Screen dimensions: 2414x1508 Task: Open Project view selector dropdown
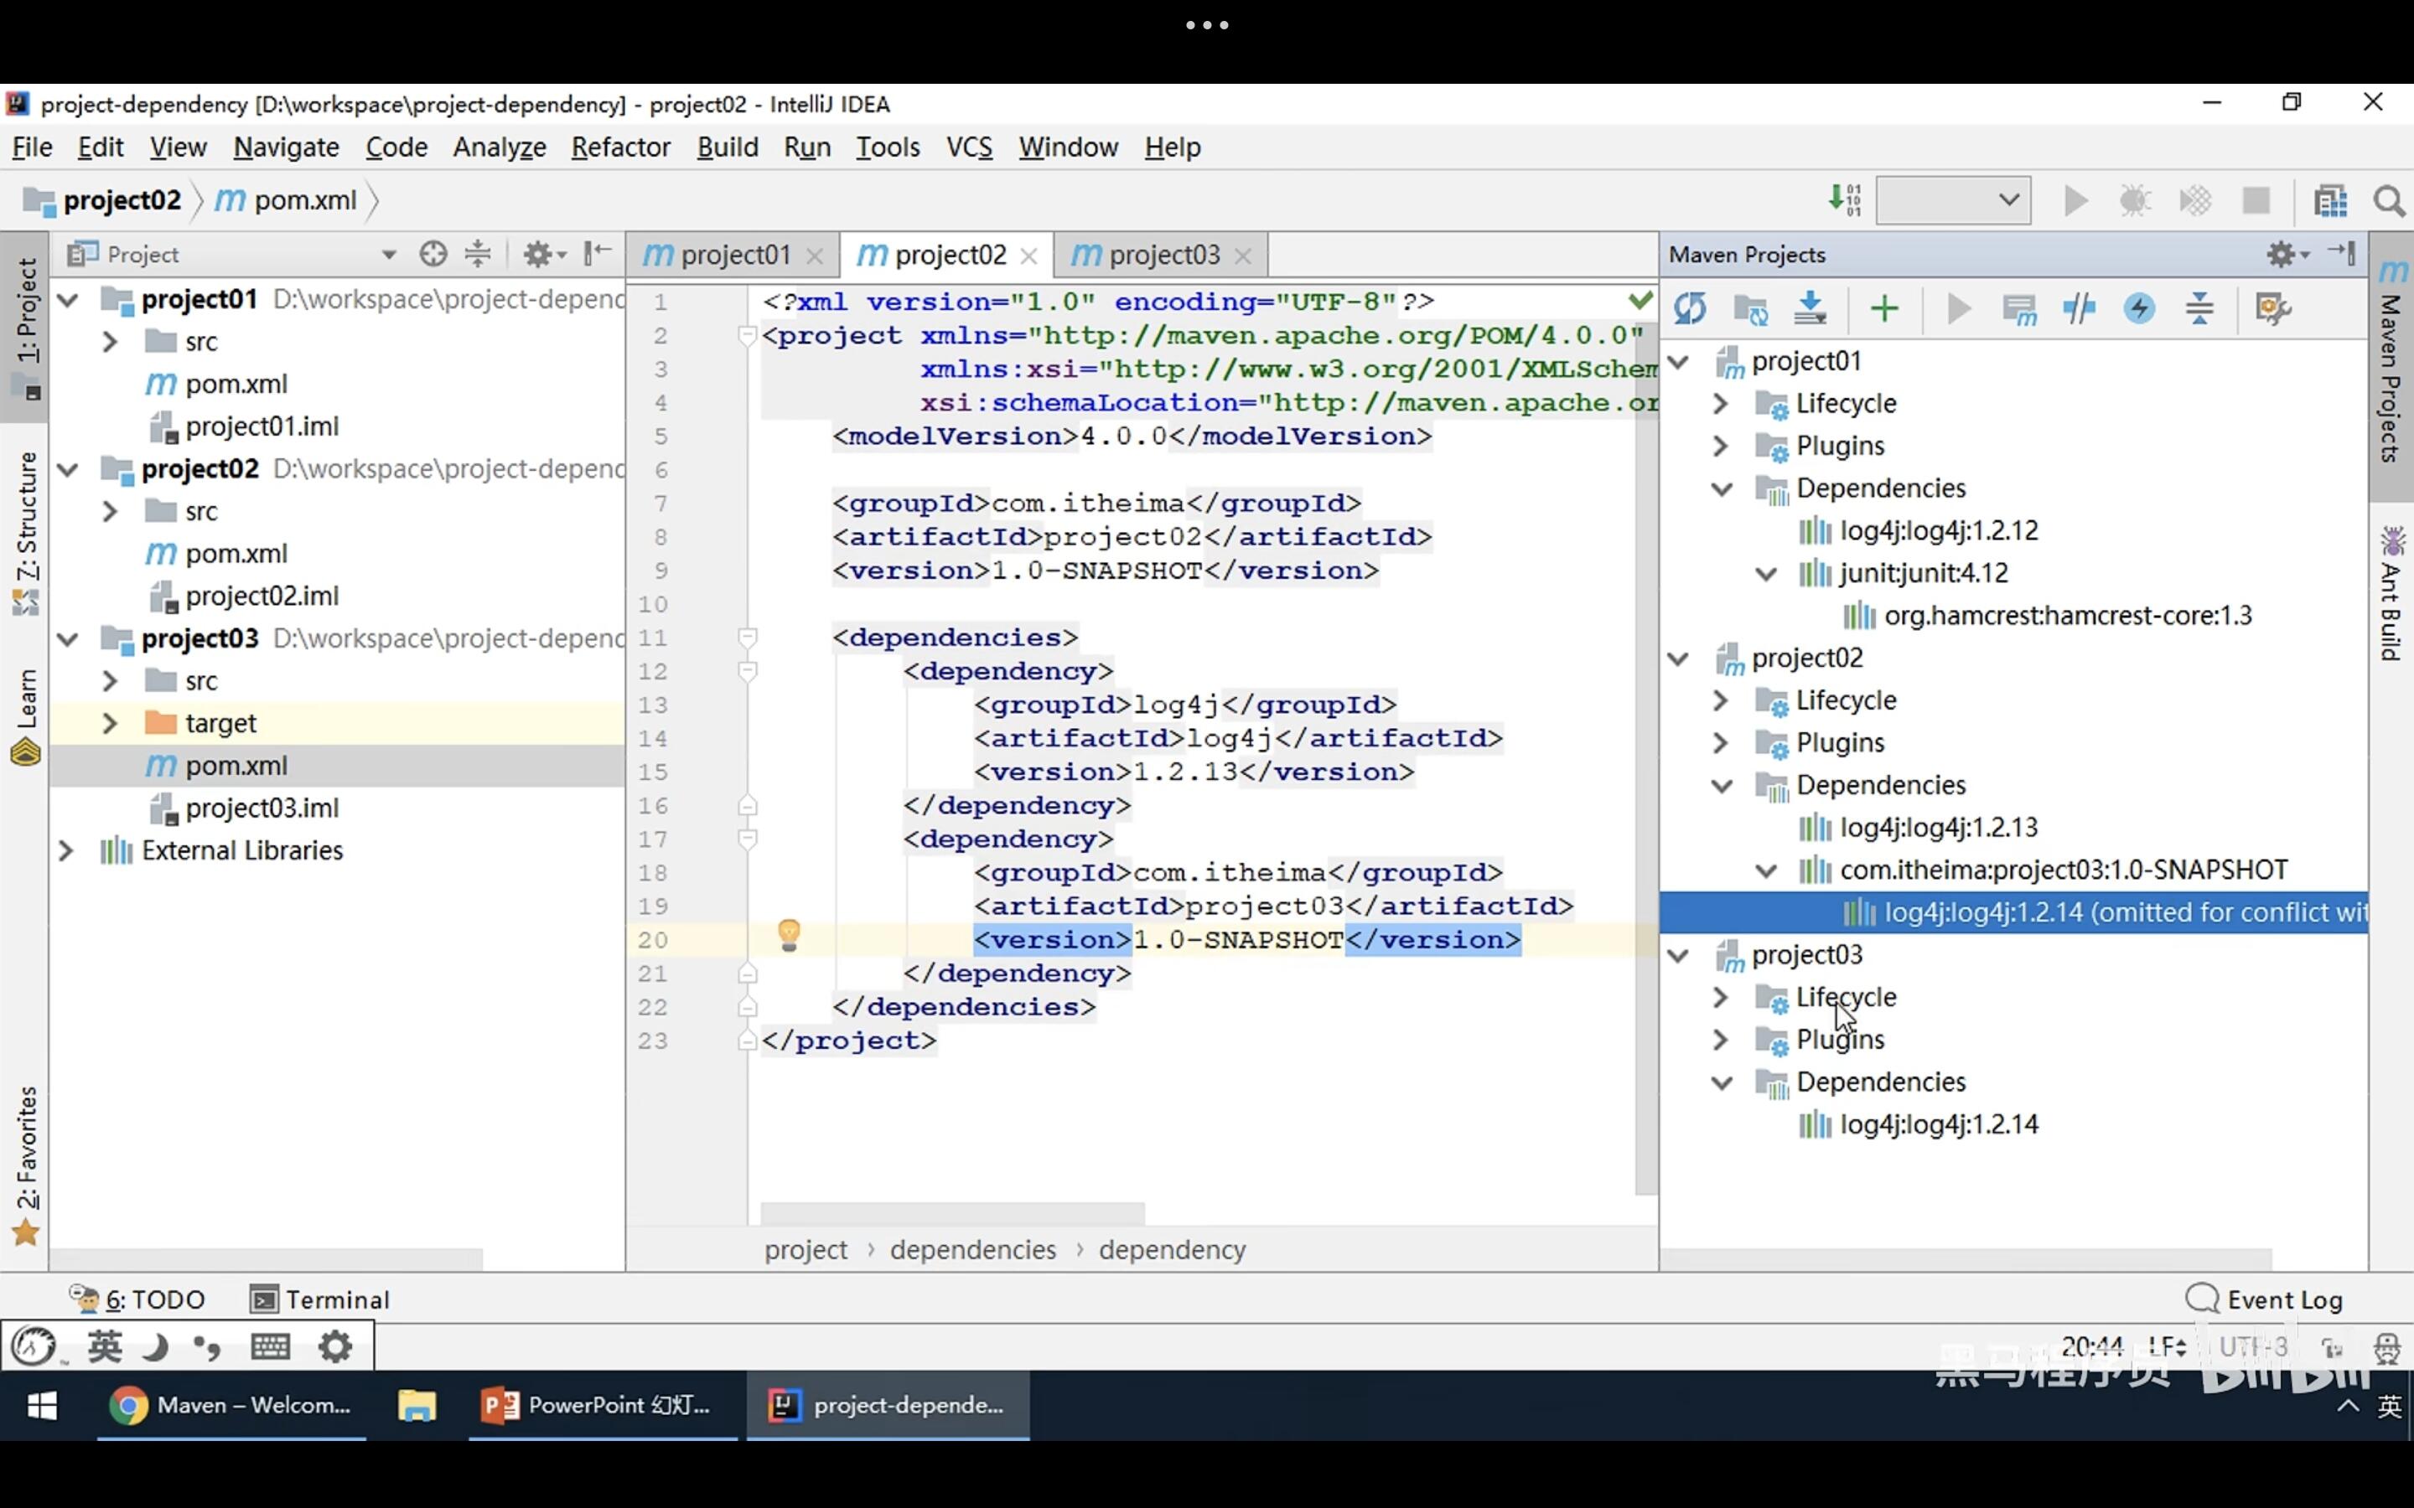(389, 255)
